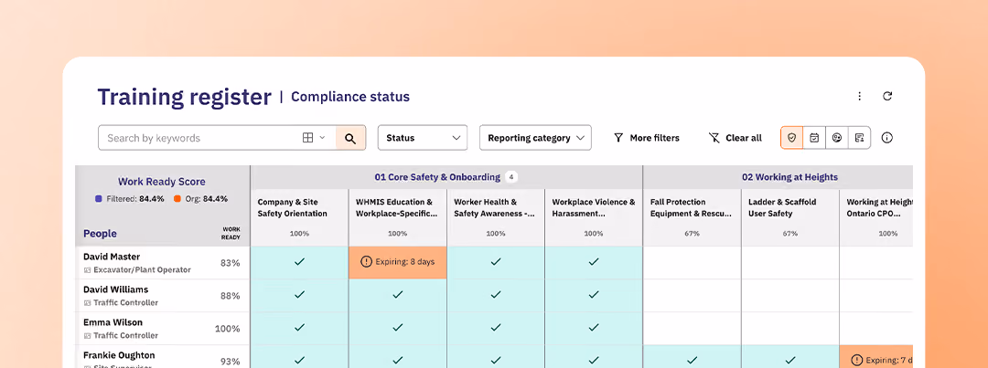Open the Reporting category dropdown
988x368 pixels.
click(x=535, y=138)
